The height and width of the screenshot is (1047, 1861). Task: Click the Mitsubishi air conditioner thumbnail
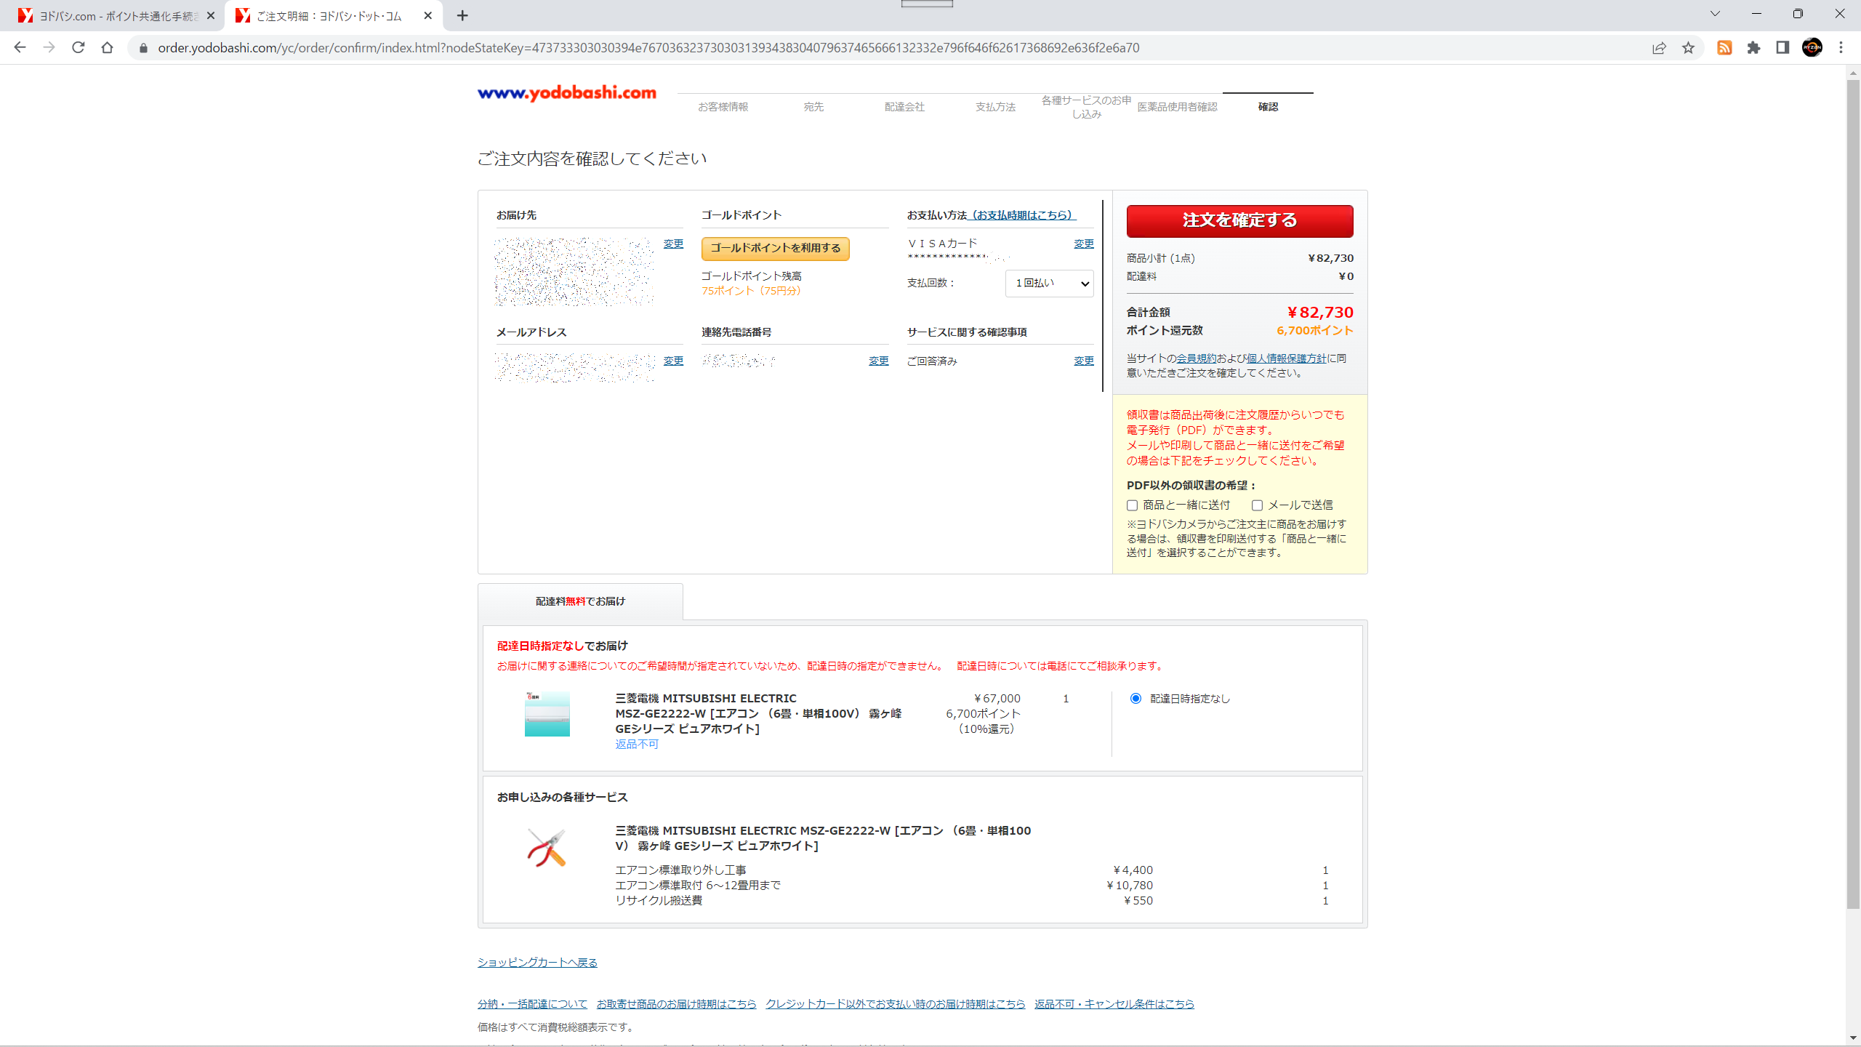tap(547, 714)
